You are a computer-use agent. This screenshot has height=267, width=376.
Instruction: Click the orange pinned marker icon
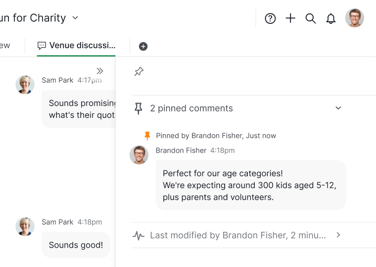point(147,135)
